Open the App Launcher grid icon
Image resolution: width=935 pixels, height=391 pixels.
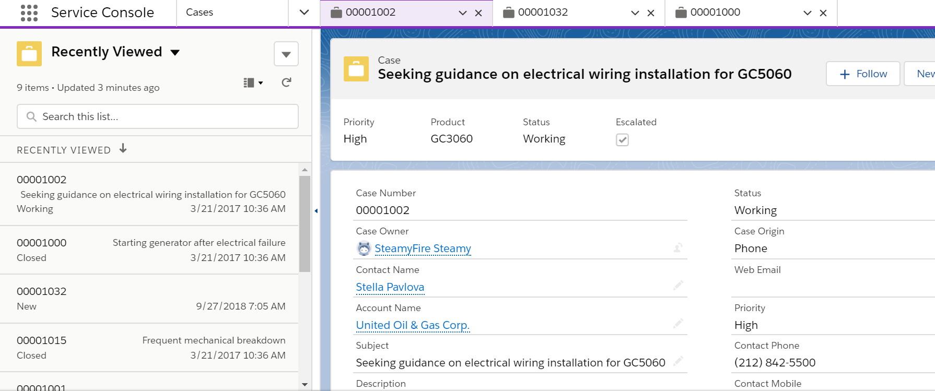tap(29, 13)
